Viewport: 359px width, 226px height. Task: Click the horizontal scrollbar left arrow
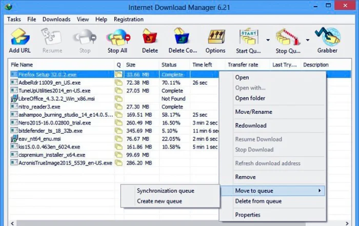tap(13, 223)
